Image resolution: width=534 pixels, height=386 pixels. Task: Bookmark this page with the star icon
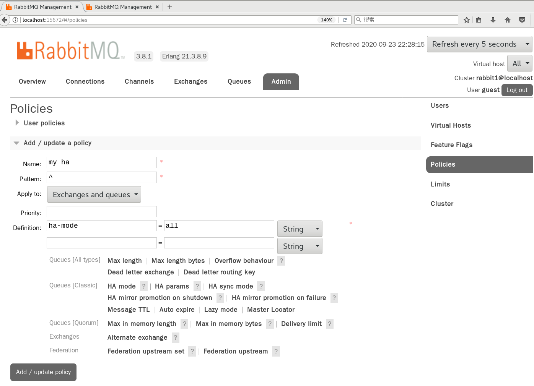(467, 20)
